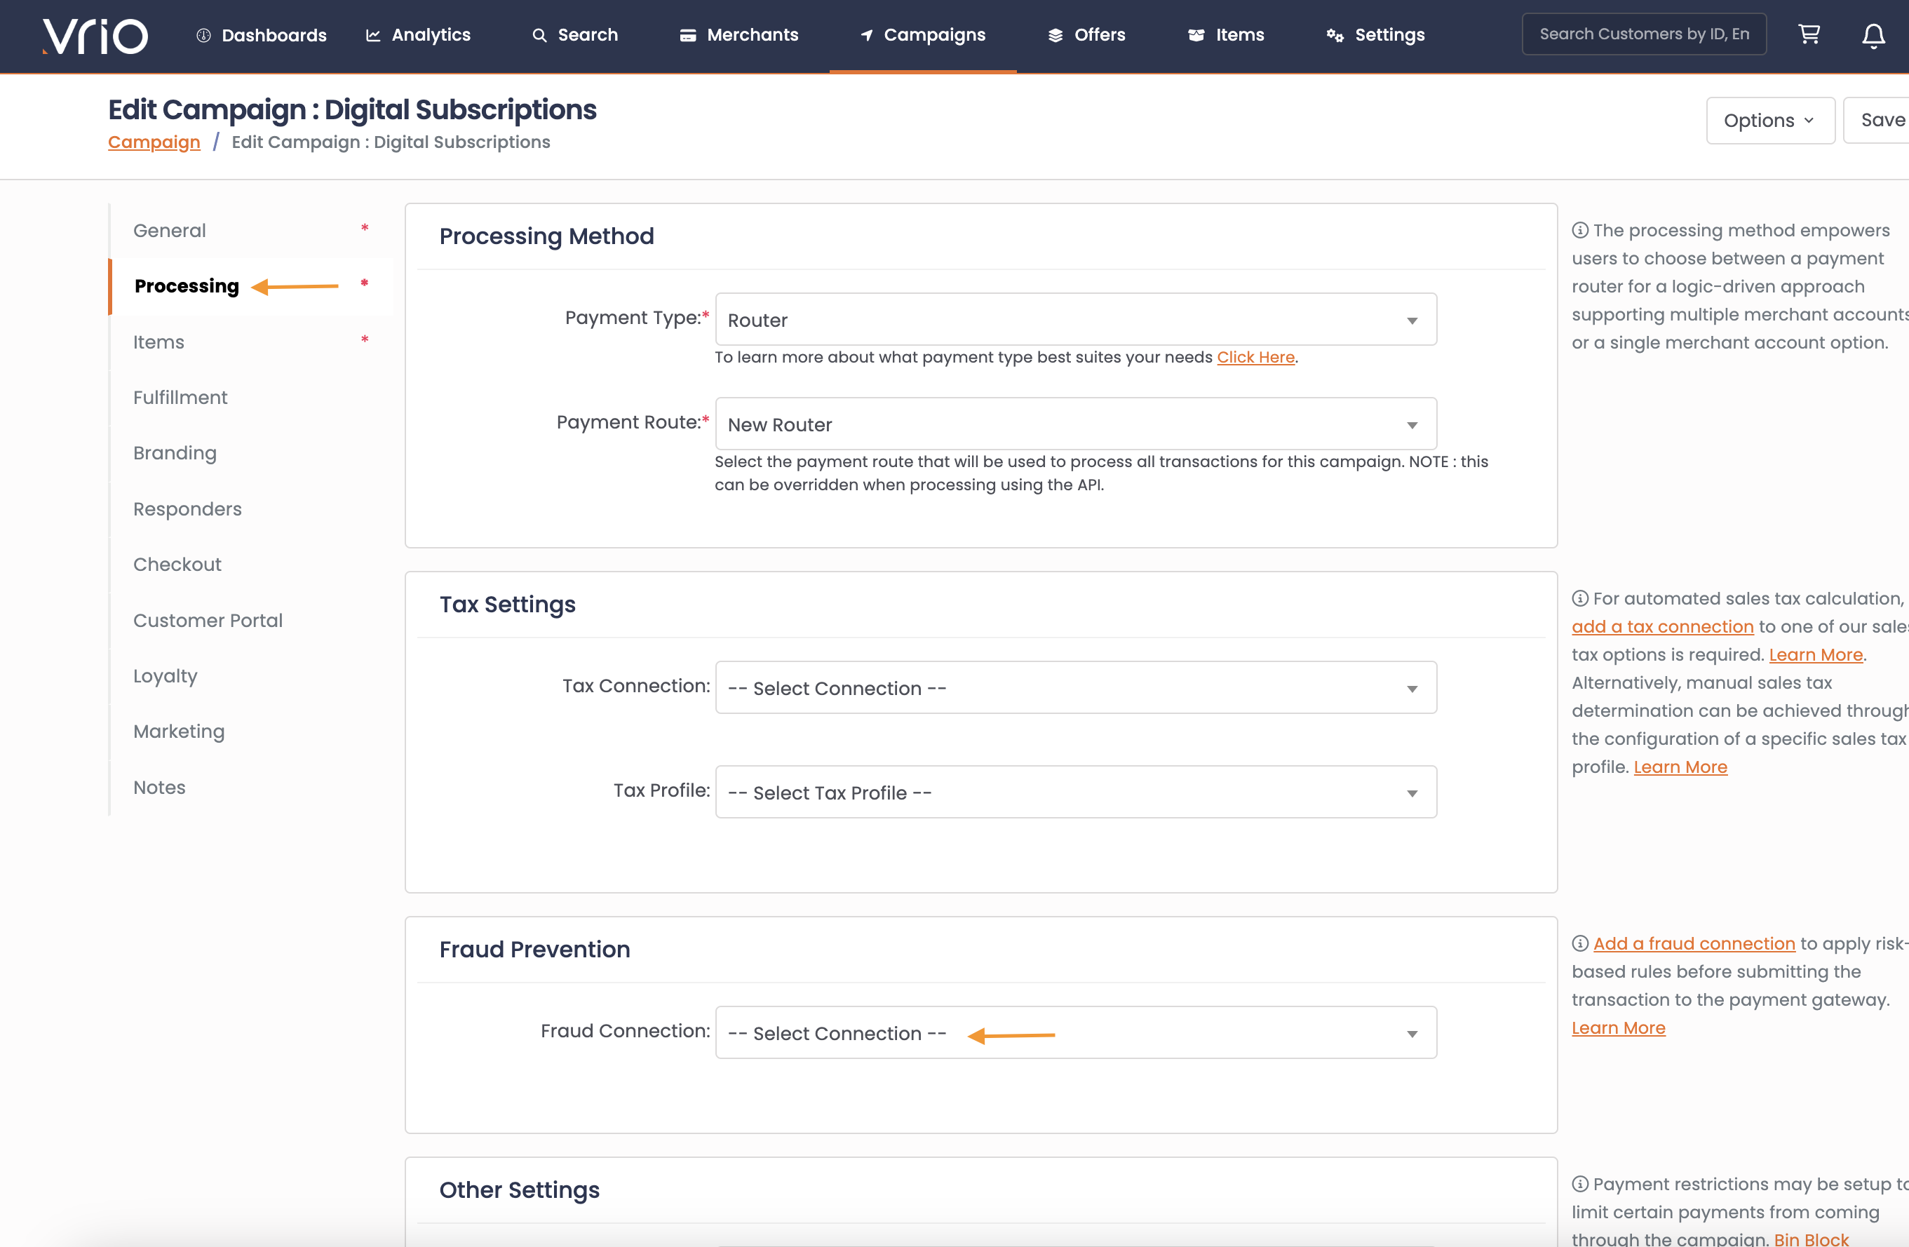Open the Payment Type dropdown showing Router
Image resolution: width=1909 pixels, height=1247 pixels.
tap(1076, 320)
